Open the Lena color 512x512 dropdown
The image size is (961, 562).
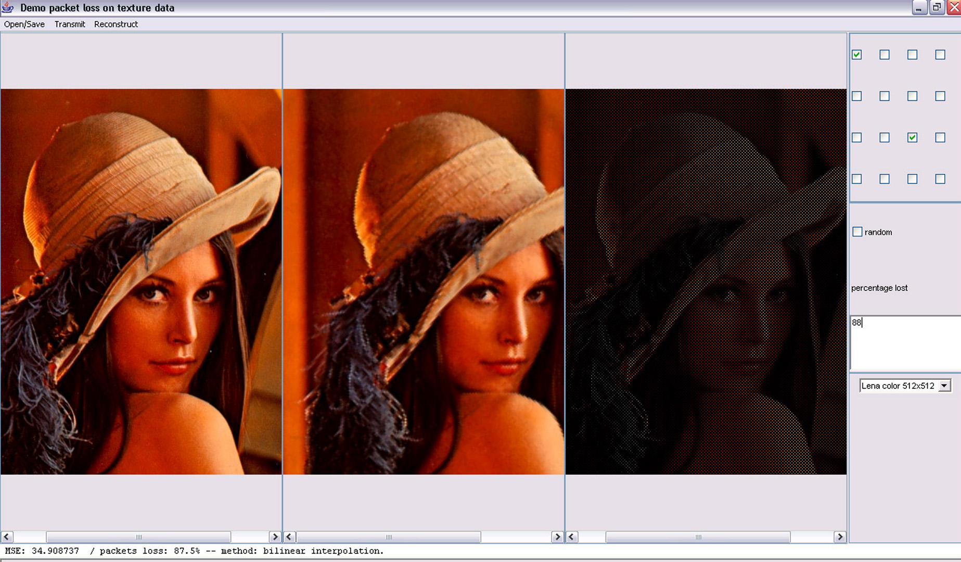coord(944,386)
